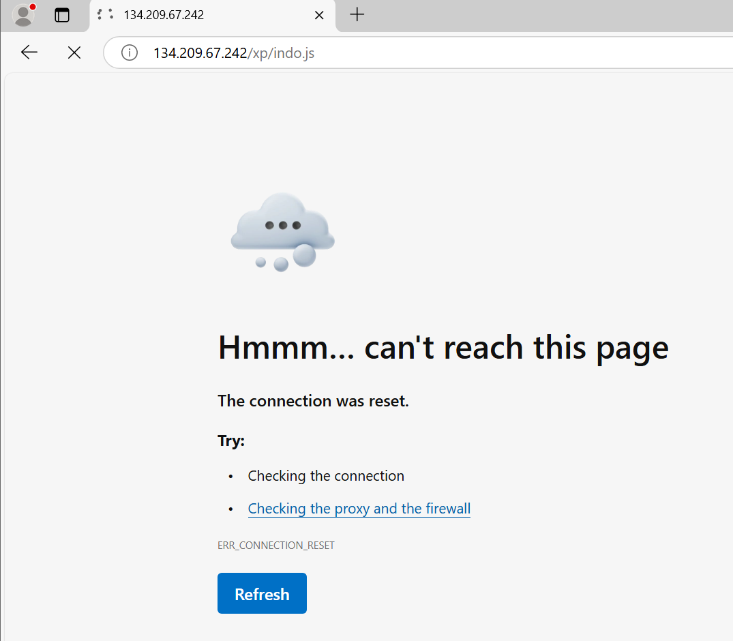
Task: Open a new tab with plus button
Action: click(357, 14)
